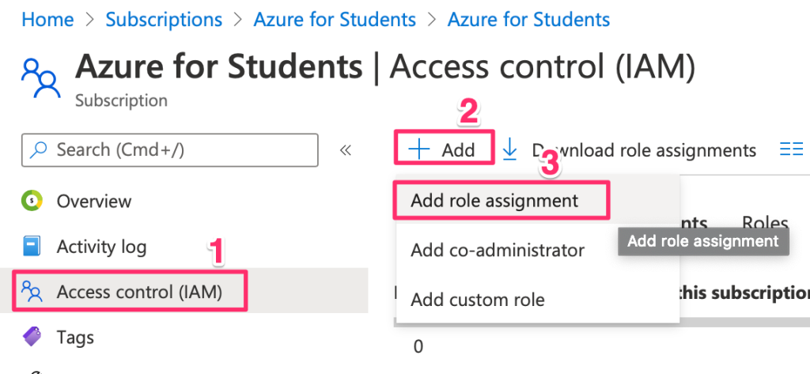
Task: Click the columns list icon in the toolbar
Action: coord(791,149)
